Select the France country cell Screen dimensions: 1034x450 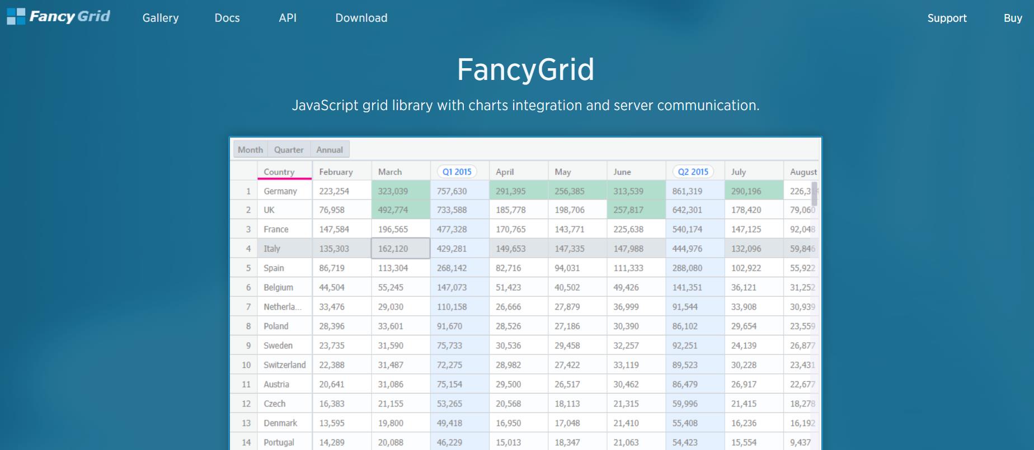click(284, 229)
